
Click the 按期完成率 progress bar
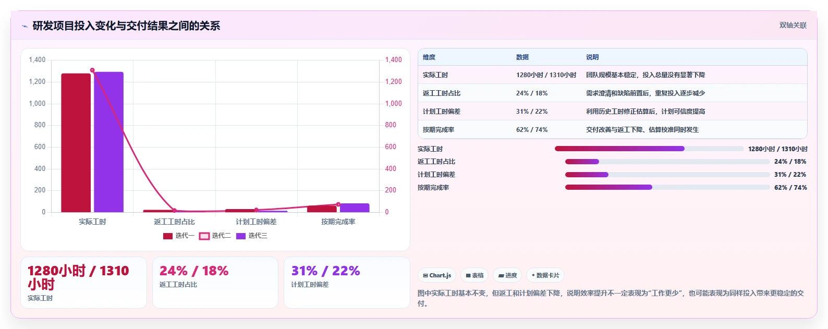click(667, 187)
